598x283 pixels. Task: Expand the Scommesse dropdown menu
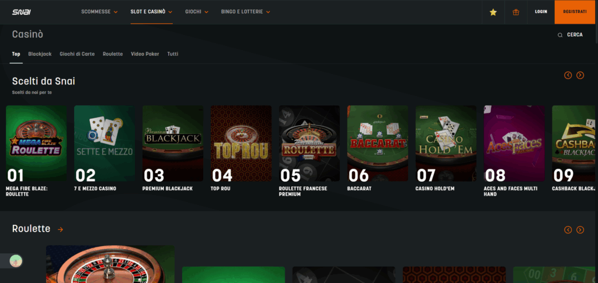(x=99, y=12)
